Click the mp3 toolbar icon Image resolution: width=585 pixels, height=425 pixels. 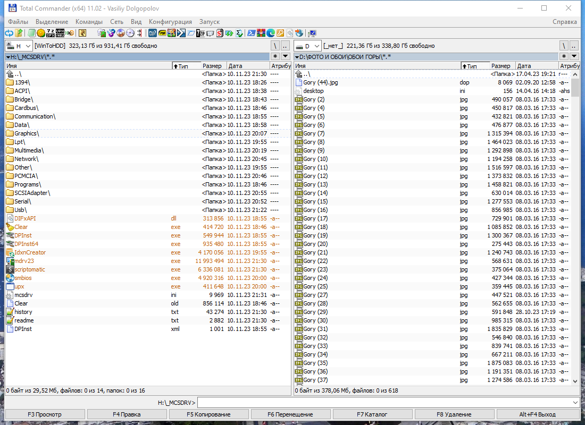[x=153, y=33]
